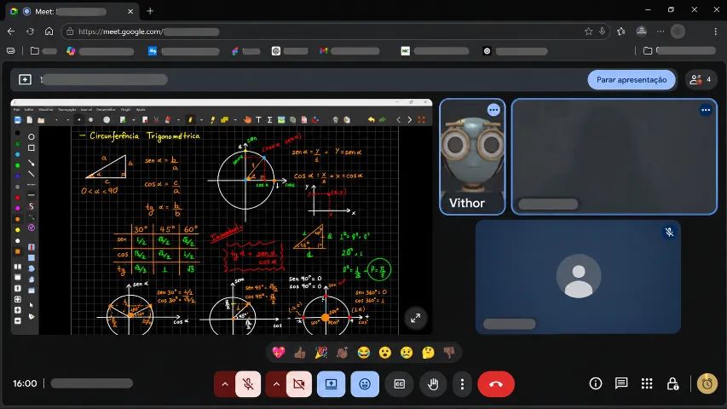727x409 pixels.
Task: Hang up the call with red button
Action: 496,384
